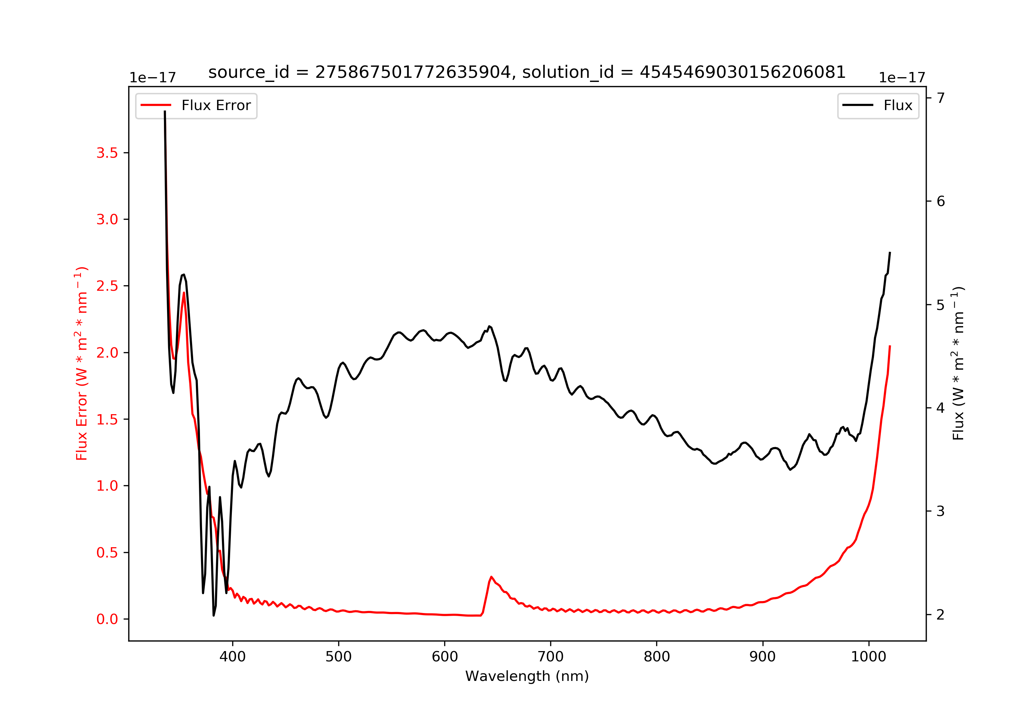Click the plot title with source_id
The height and width of the screenshot is (720, 1029).
[527, 72]
